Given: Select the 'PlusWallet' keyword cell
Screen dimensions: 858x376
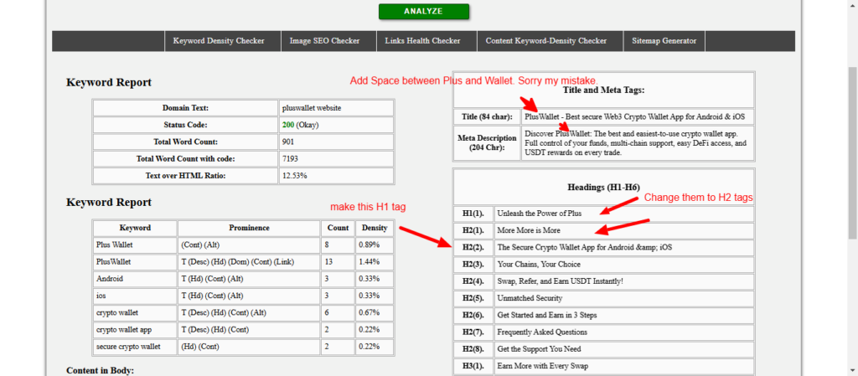Looking at the screenshot, I should tap(135, 262).
